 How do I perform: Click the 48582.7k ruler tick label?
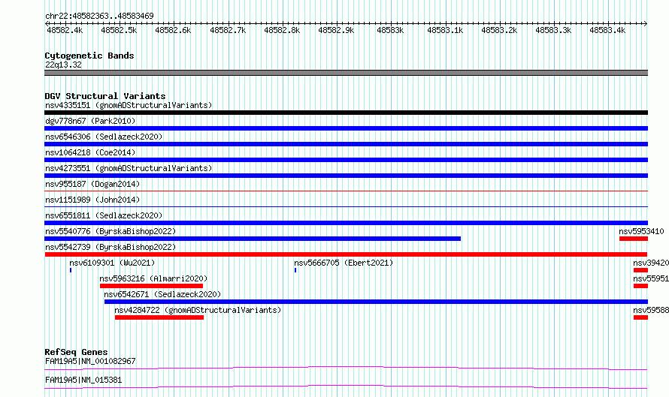click(228, 30)
